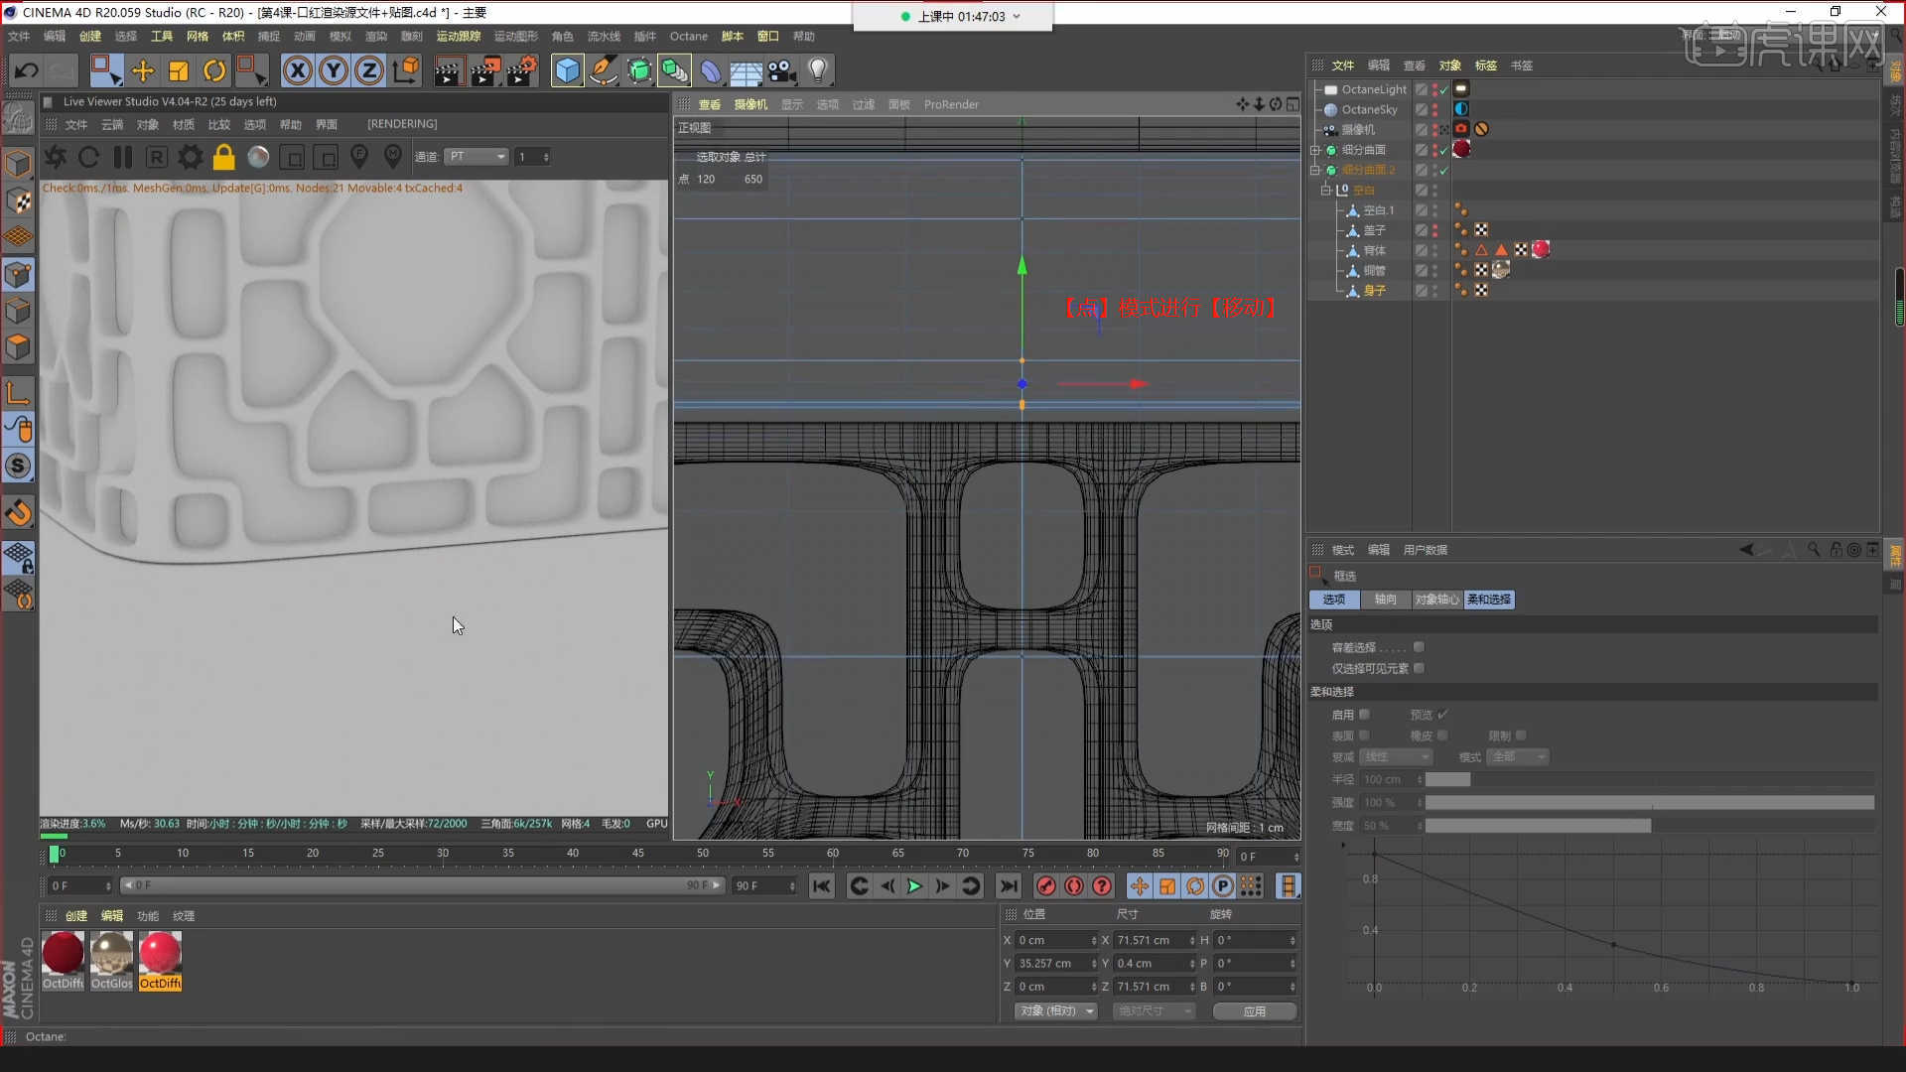Jump to the timeline's first frame
The image size is (1906, 1072).
click(822, 886)
